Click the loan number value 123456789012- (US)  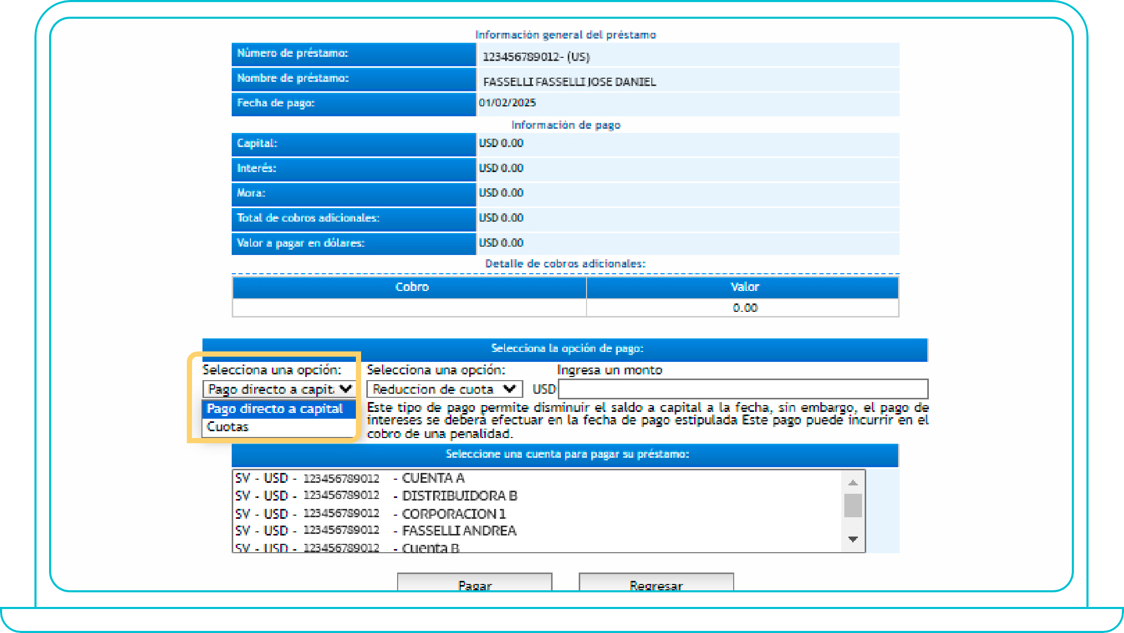(x=535, y=57)
